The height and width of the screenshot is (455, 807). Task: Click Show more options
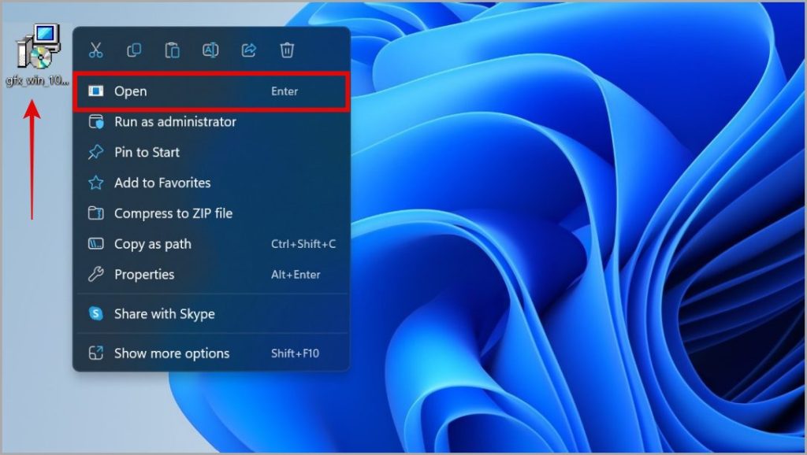[x=211, y=353]
